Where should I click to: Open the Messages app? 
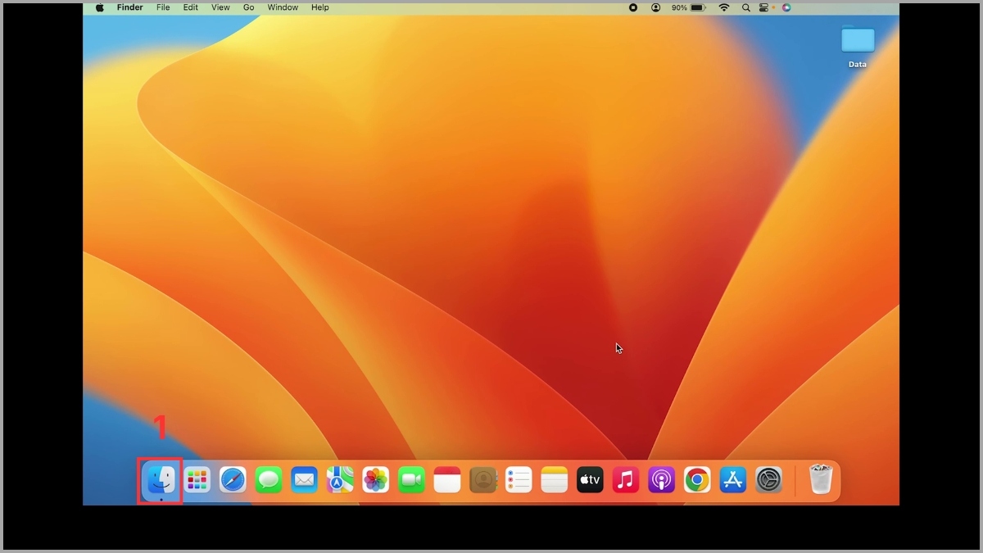tap(269, 480)
